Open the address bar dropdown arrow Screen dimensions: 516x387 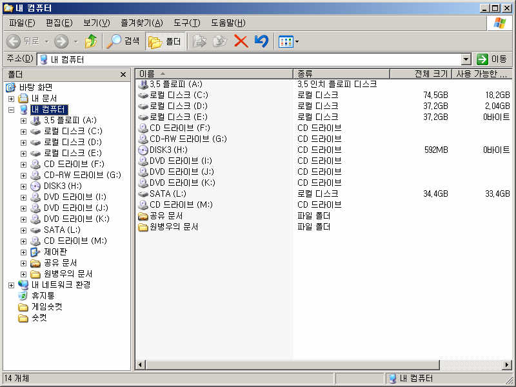click(x=466, y=59)
